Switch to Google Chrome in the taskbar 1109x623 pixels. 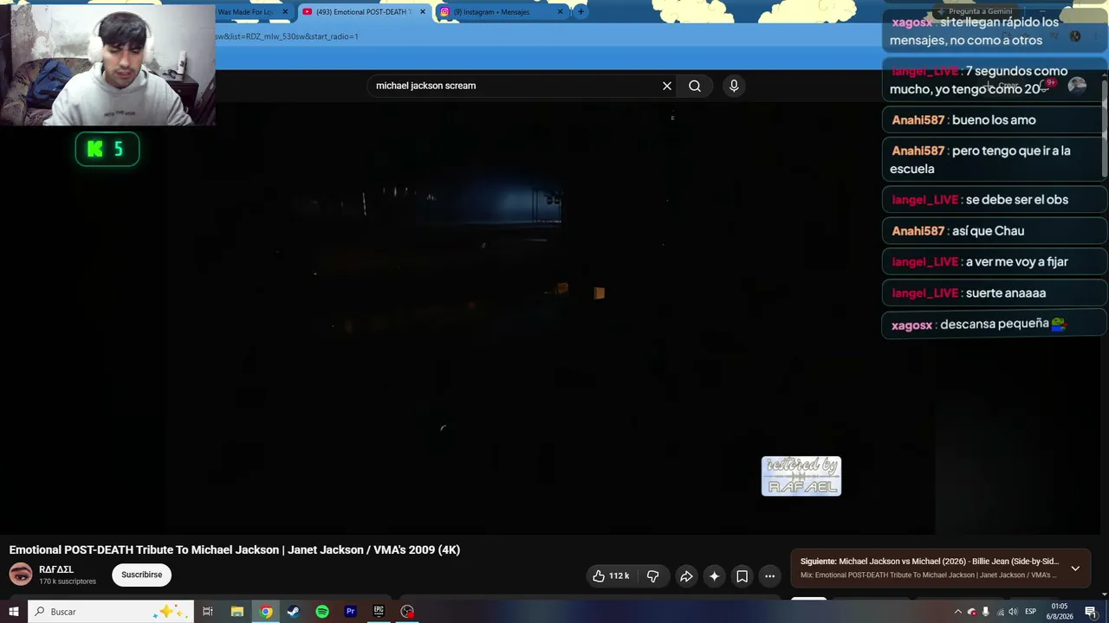[x=266, y=612]
